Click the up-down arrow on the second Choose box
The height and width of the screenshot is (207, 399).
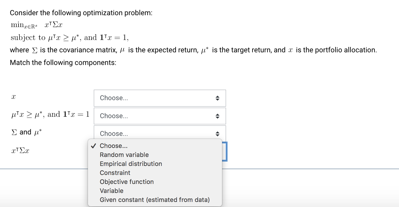coord(217,116)
